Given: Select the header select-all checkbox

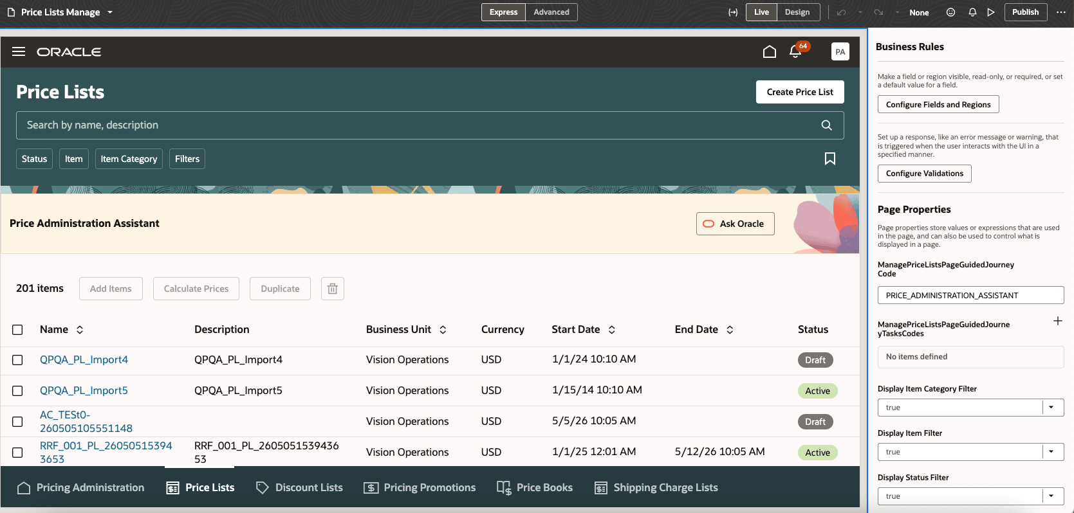Looking at the screenshot, I should click(17, 330).
